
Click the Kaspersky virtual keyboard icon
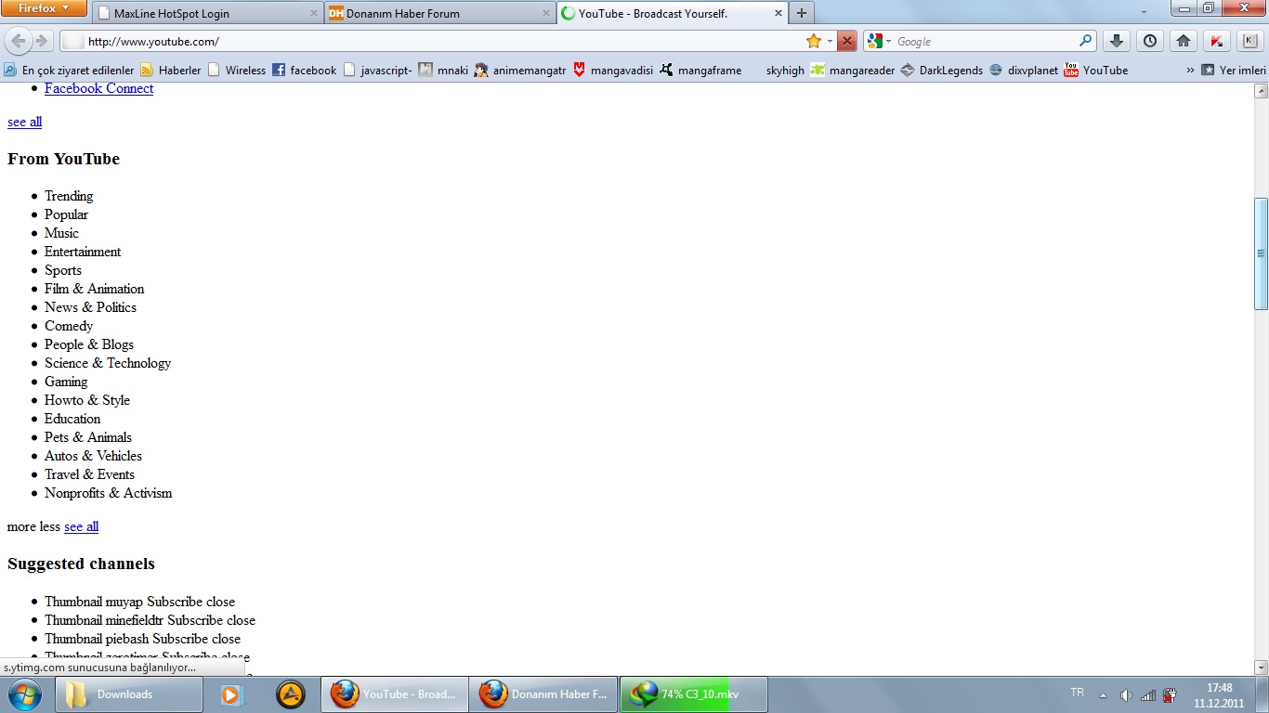click(x=1250, y=41)
